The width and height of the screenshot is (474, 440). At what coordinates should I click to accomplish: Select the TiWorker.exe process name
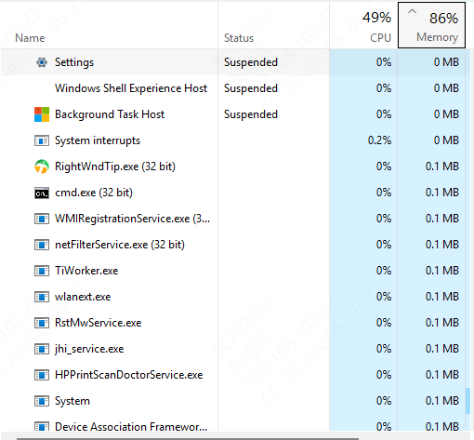point(86,271)
